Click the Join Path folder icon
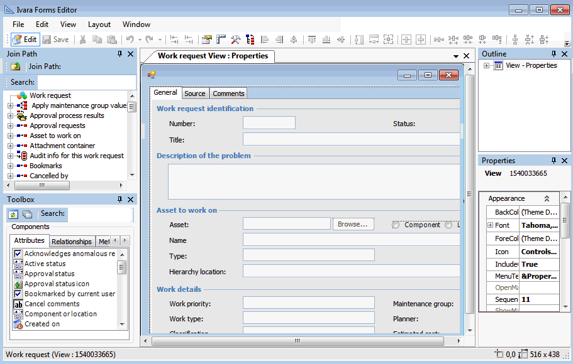This screenshot has width=573, height=364. (16, 67)
